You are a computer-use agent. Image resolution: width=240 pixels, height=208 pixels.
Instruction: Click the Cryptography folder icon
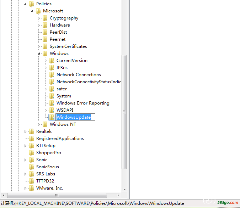[45, 18]
